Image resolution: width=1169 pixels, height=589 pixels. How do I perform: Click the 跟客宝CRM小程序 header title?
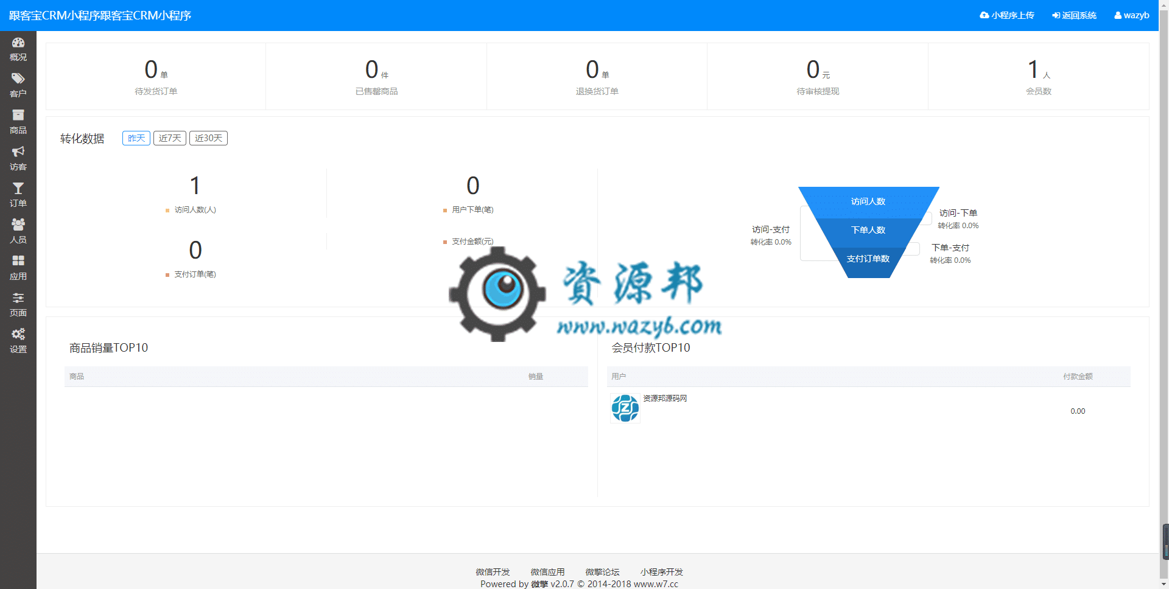100,15
